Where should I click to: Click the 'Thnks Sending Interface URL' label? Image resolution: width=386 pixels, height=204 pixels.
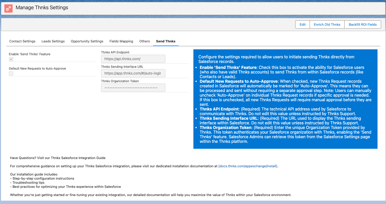(x=122, y=67)
